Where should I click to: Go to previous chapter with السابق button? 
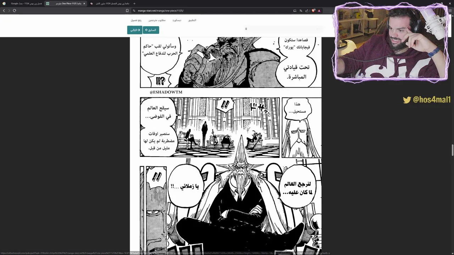[151, 30]
